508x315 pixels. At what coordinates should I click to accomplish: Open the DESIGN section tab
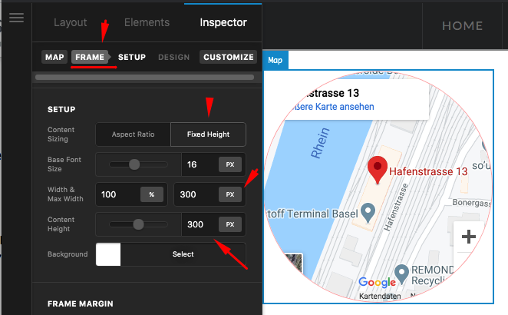[173, 58]
